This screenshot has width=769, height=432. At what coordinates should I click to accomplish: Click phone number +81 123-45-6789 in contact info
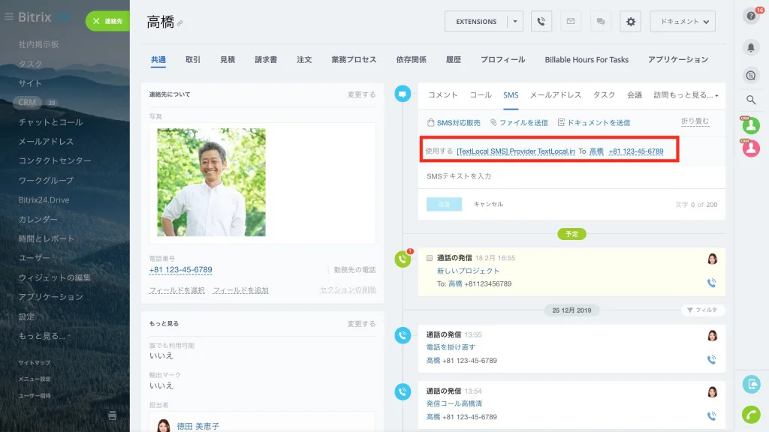(x=180, y=270)
